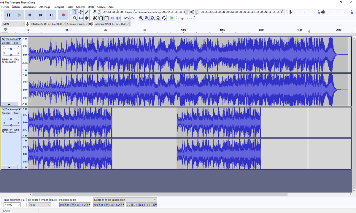The width and height of the screenshot is (356, 213).
Task: Open the Transport menu
Action: (58, 7)
